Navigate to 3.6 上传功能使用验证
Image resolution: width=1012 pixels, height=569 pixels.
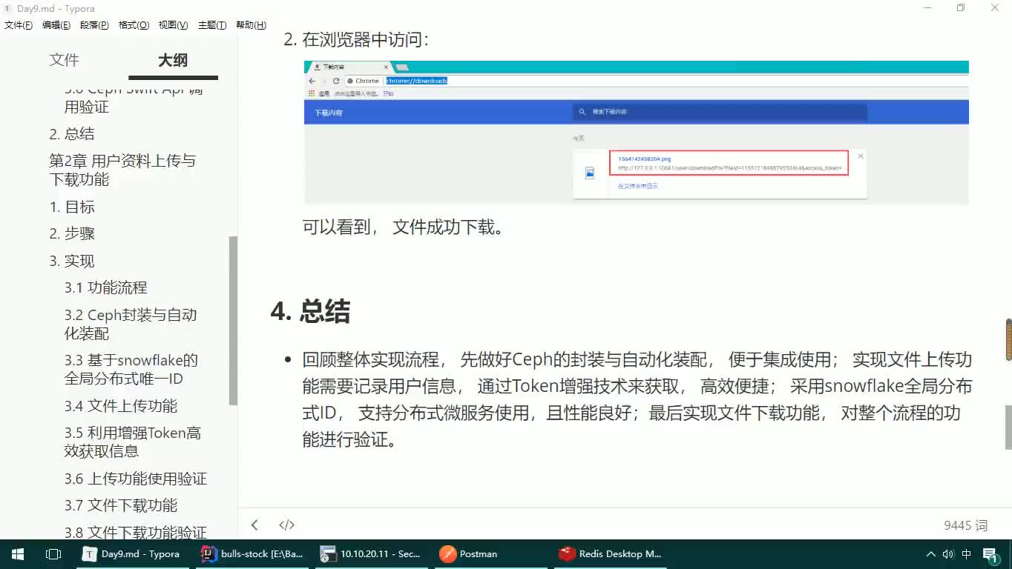(x=135, y=479)
